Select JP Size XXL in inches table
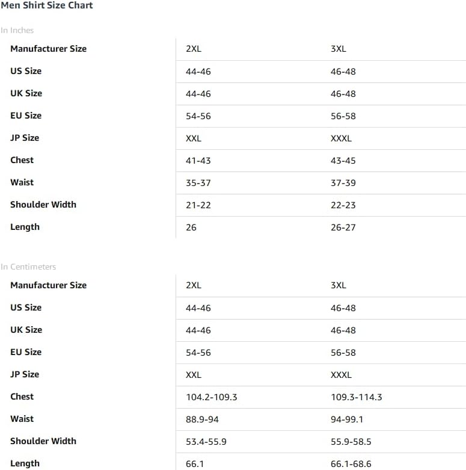This screenshot has width=466, height=470. pyautogui.click(x=194, y=138)
